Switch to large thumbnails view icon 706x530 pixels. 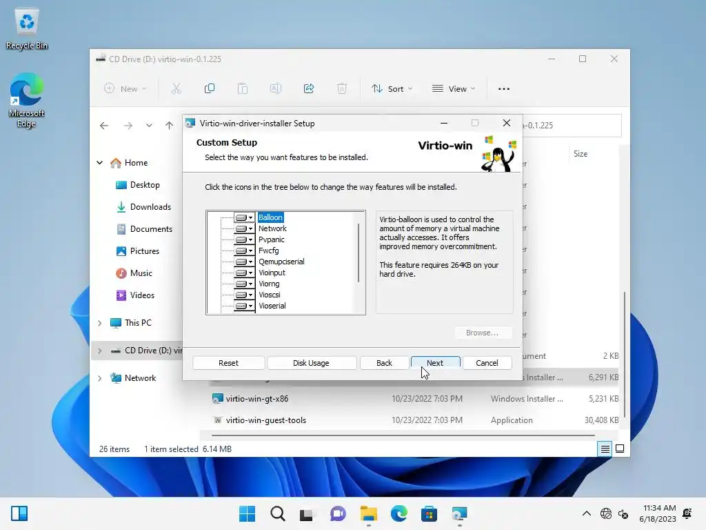tap(620, 449)
